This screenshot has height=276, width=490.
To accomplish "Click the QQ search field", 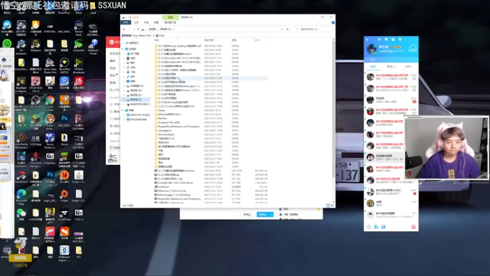I will (x=391, y=59).
